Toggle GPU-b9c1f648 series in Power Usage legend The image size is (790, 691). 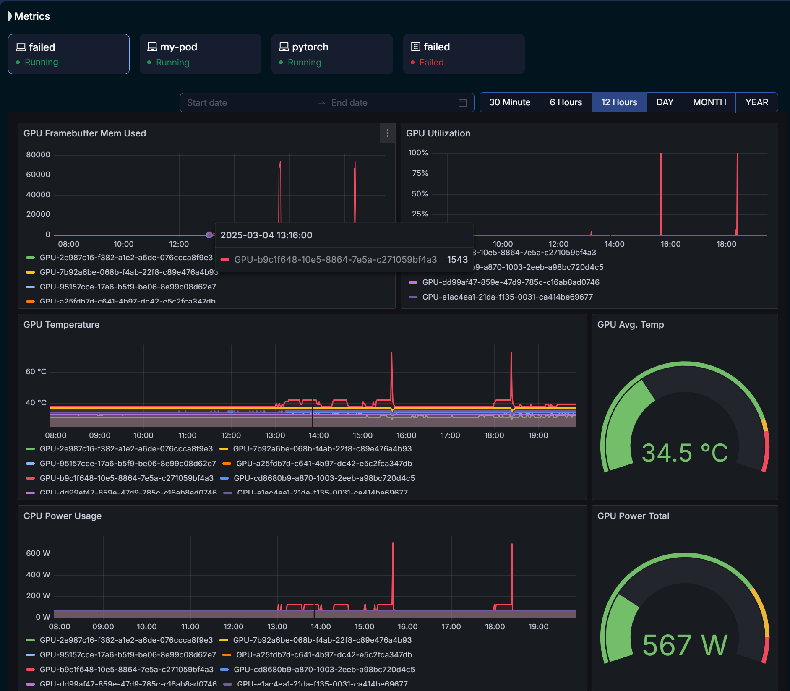pyautogui.click(x=126, y=670)
